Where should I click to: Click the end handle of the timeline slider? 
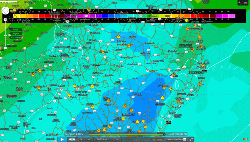coord(164,135)
